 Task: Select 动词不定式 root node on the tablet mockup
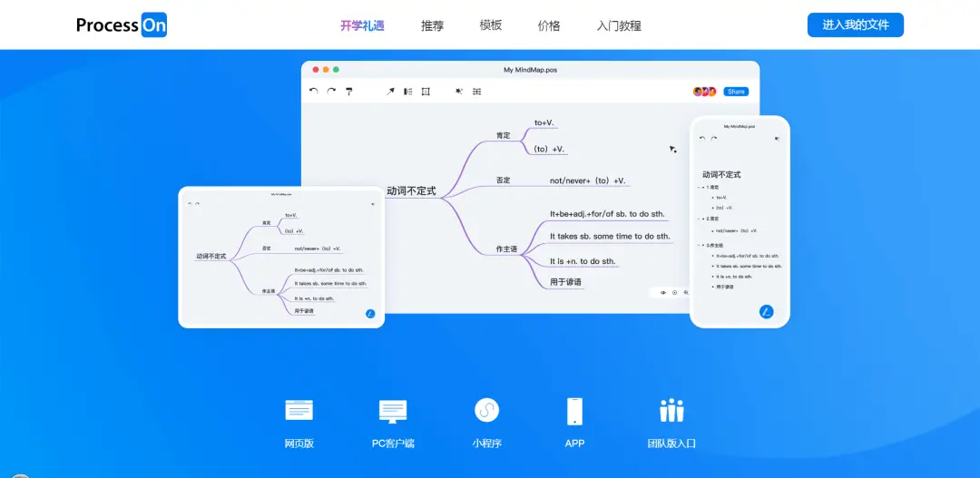(x=211, y=256)
